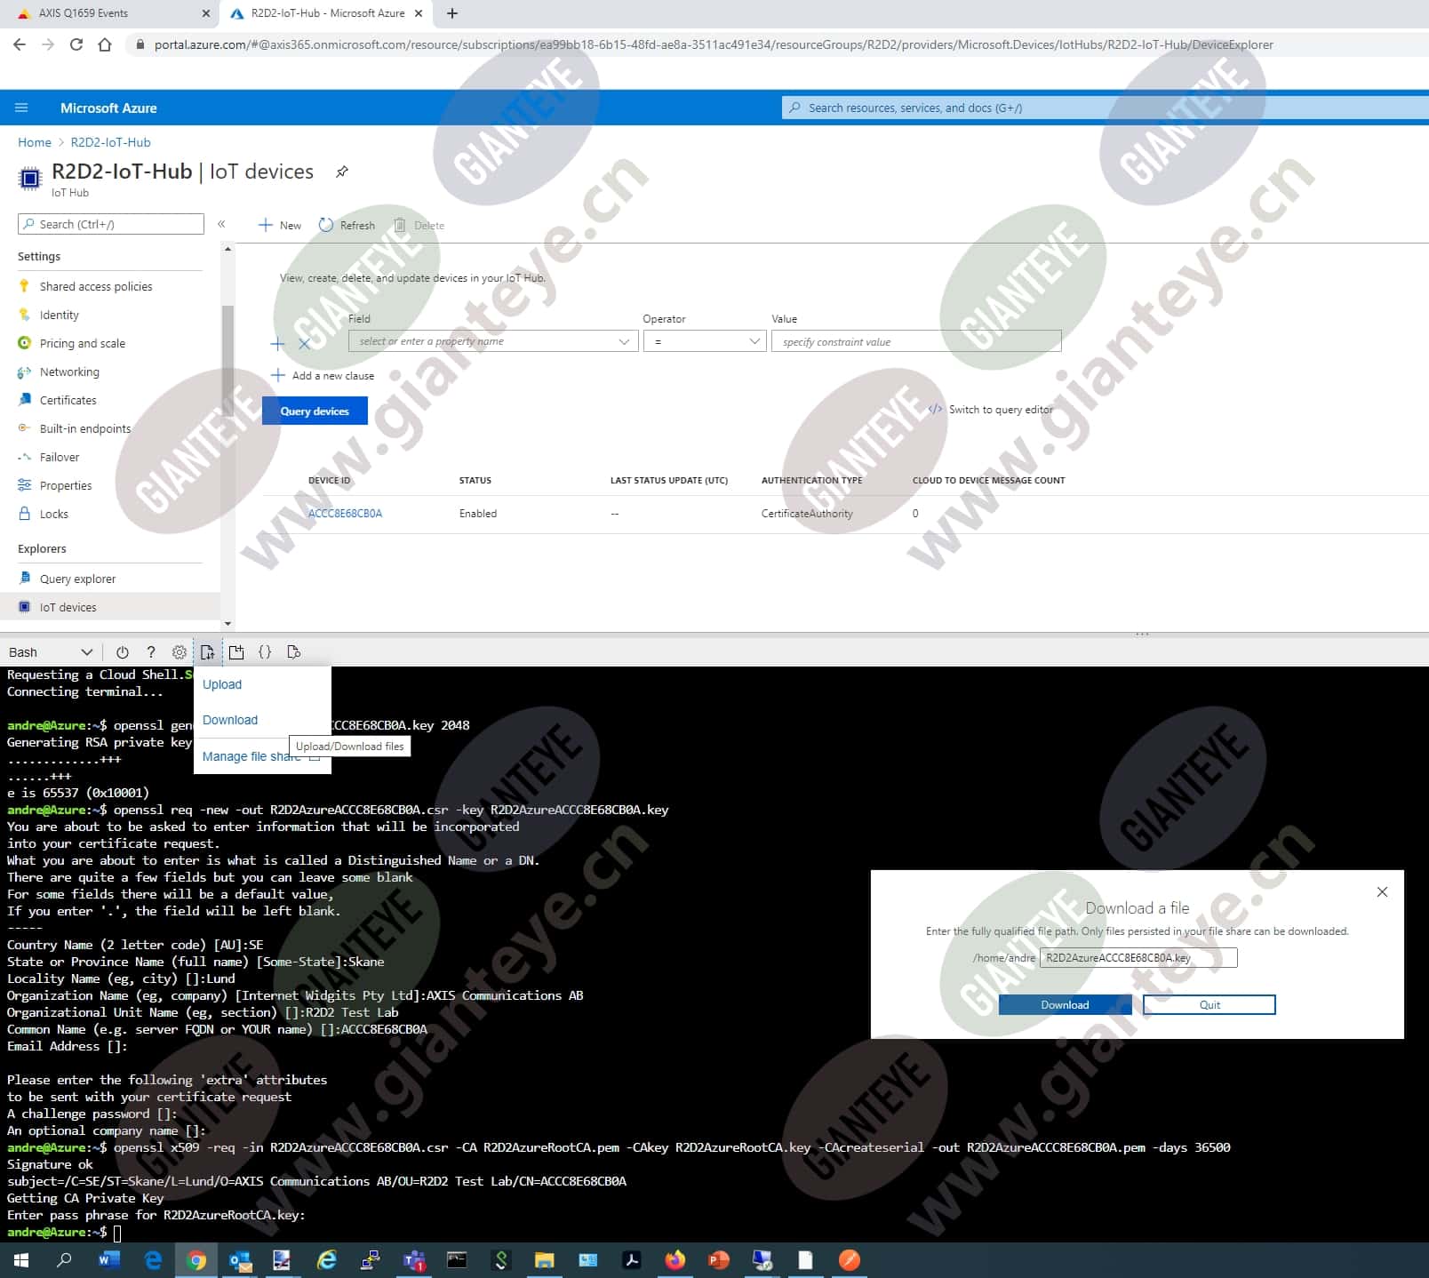Open Windows Start menu
Screen dimensions: 1429x1278
pos(21,1259)
